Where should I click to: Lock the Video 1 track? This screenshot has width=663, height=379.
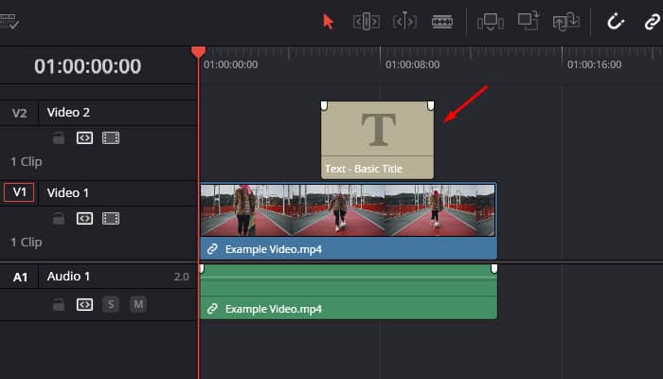click(x=59, y=218)
